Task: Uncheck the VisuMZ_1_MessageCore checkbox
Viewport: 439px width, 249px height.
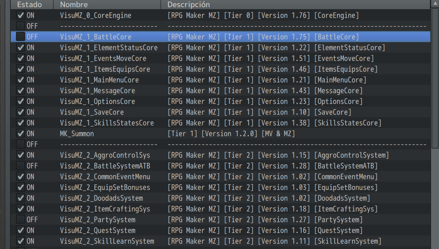Action: pos(21,91)
